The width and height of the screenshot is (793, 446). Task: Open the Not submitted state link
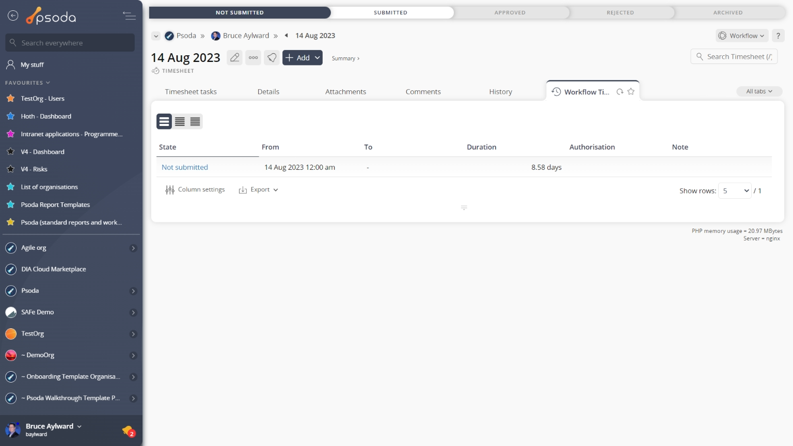185,167
